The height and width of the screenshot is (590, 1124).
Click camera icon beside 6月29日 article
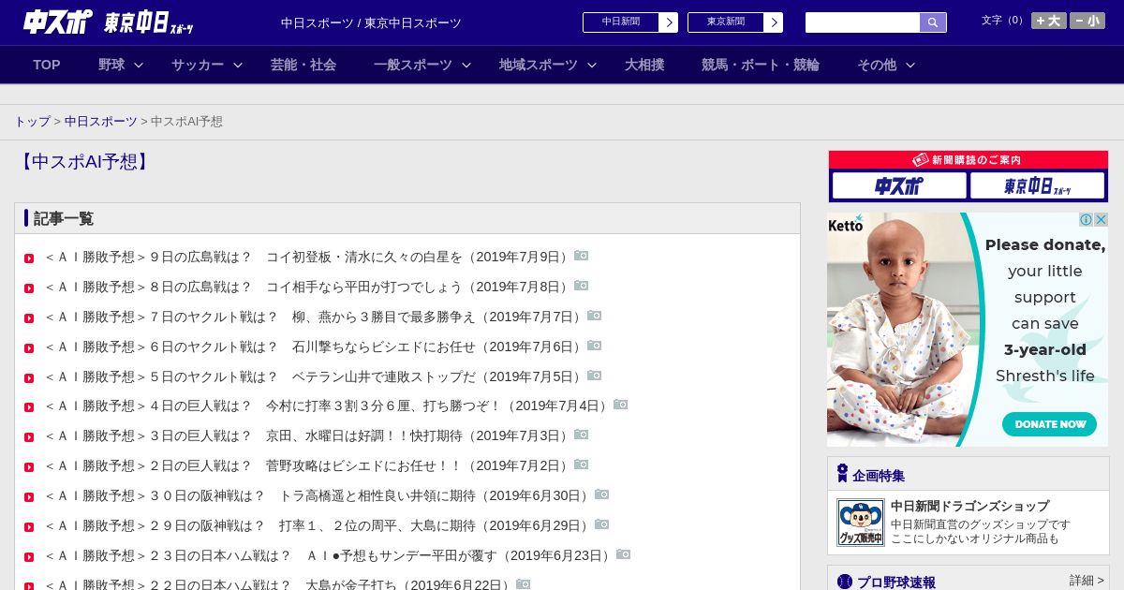click(602, 524)
